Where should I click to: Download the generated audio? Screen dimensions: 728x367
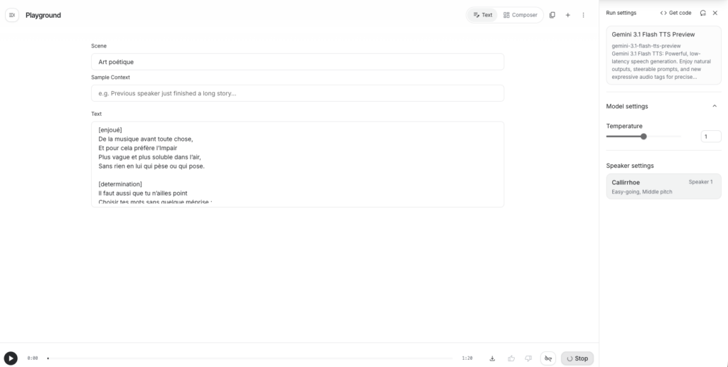[492, 358]
